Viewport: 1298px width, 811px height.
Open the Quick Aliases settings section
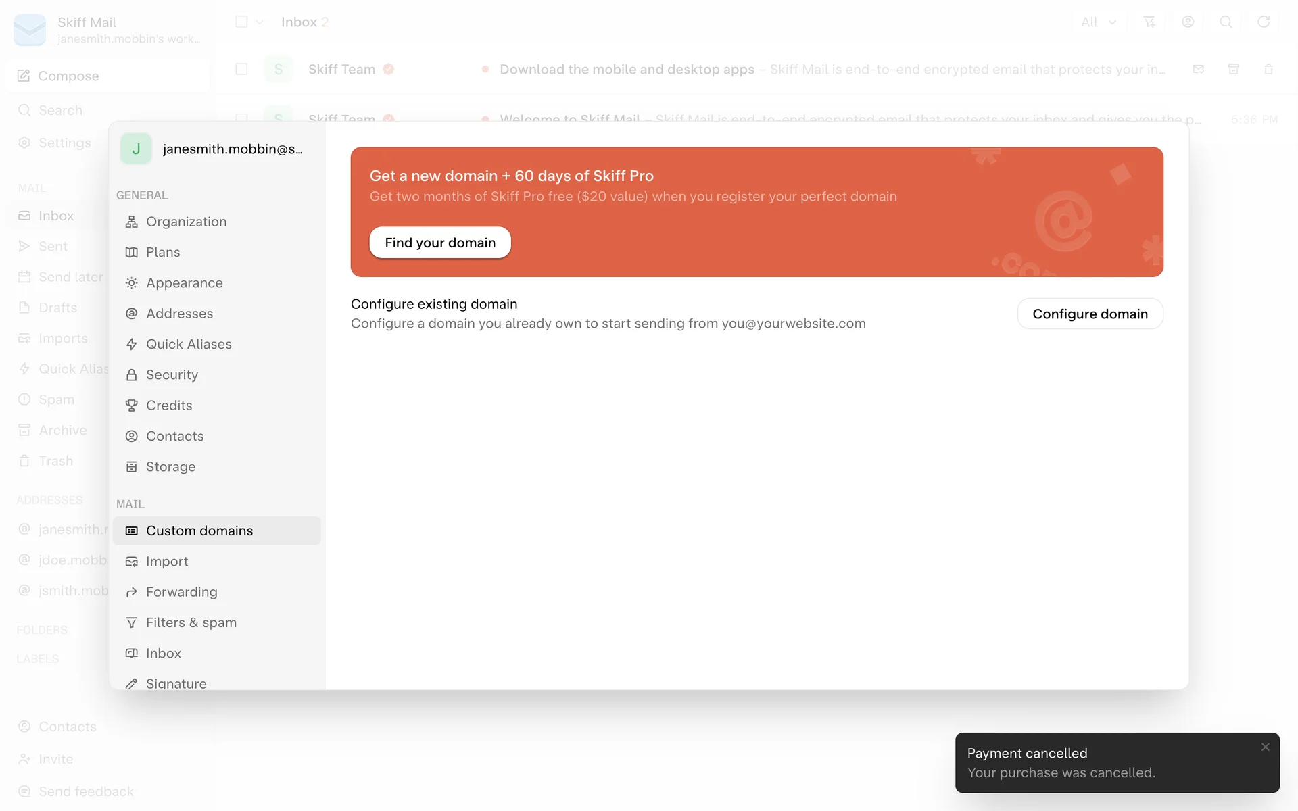(x=189, y=344)
